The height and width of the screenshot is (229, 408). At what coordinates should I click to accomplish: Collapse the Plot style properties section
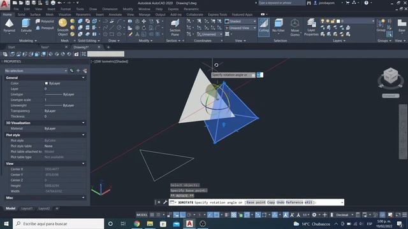click(x=84, y=135)
